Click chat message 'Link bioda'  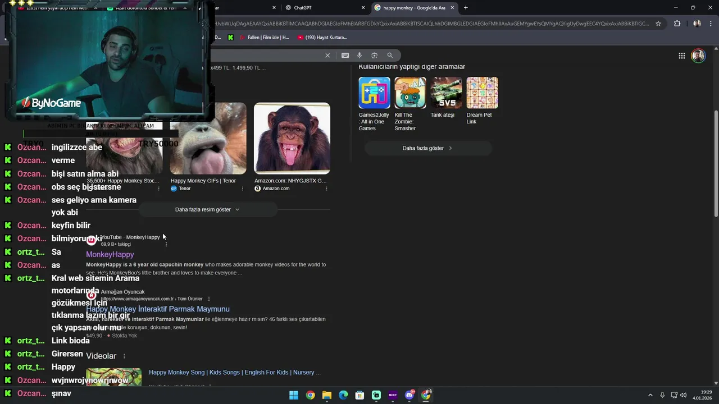71,341
